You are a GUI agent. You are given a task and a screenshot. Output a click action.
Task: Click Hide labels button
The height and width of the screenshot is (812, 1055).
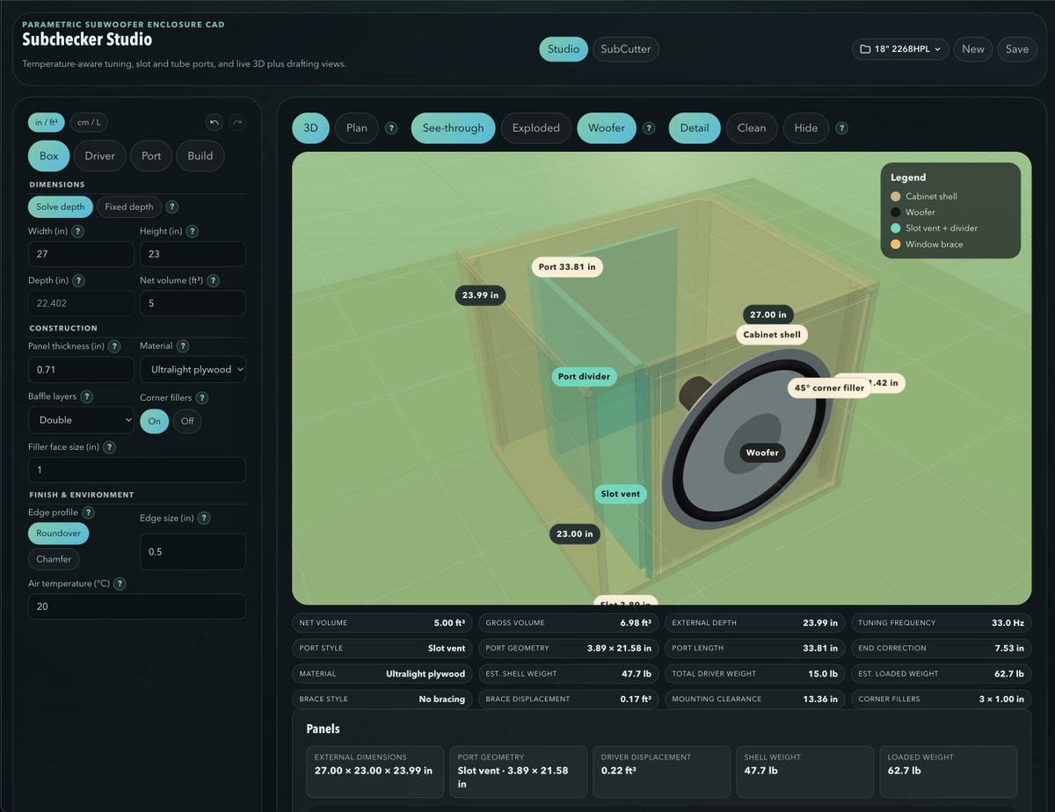(806, 128)
